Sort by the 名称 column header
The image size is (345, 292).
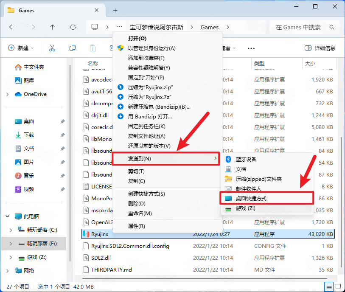(93, 64)
